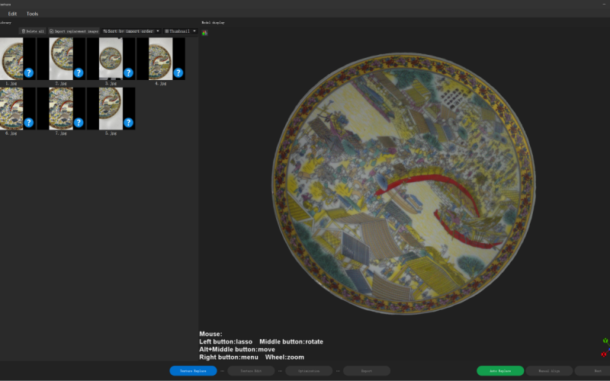Click the question mark badge on 2.jpg
610x381 pixels.
click(x=78, y=73)
